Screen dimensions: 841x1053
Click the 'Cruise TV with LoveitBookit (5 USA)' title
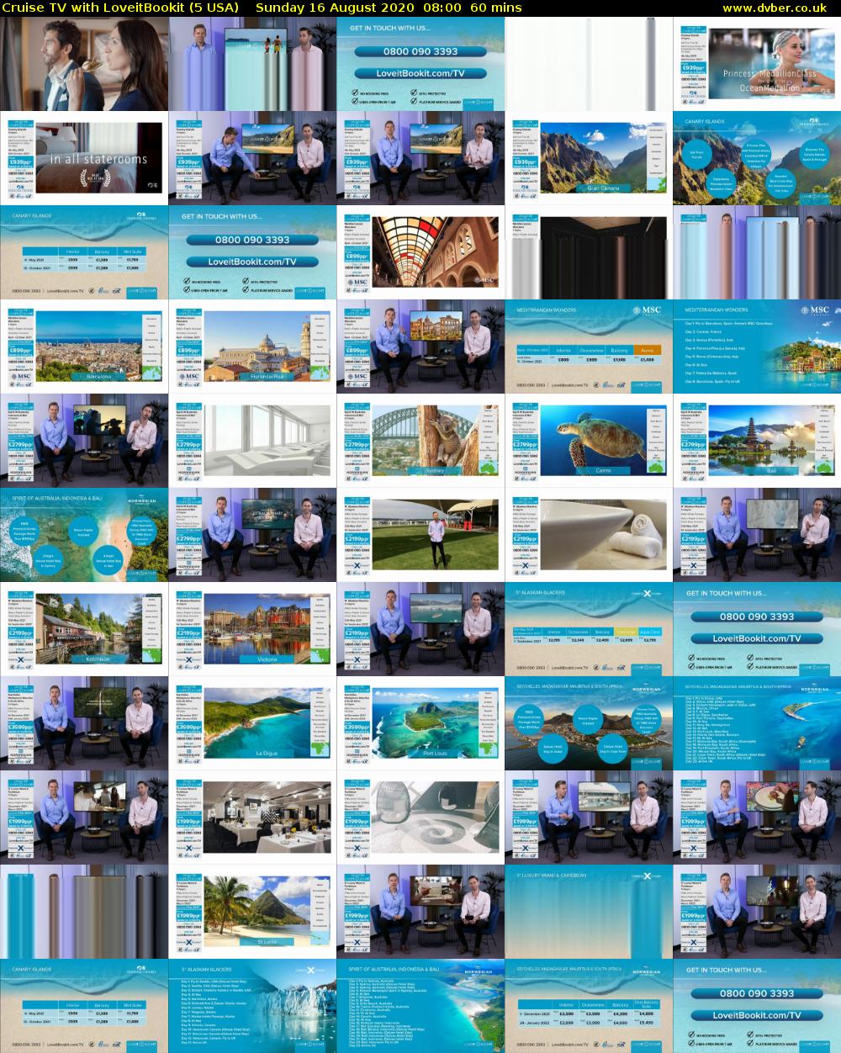click(120, 8)
